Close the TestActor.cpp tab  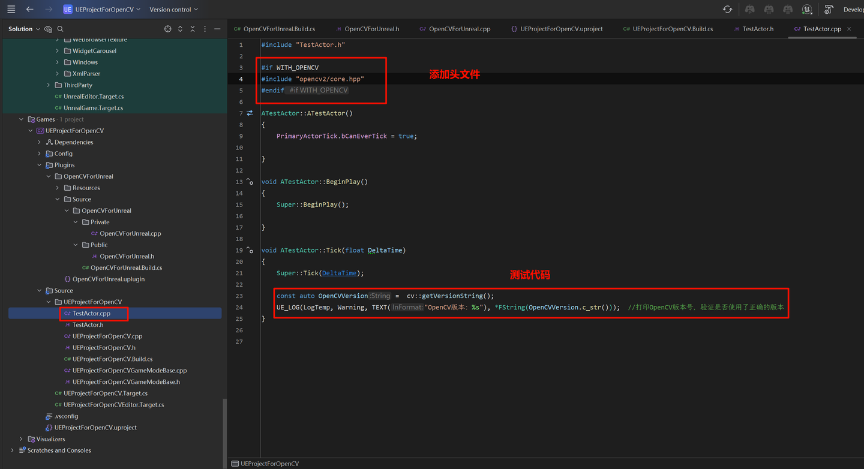pyautogui.click(x=849, y=29)
